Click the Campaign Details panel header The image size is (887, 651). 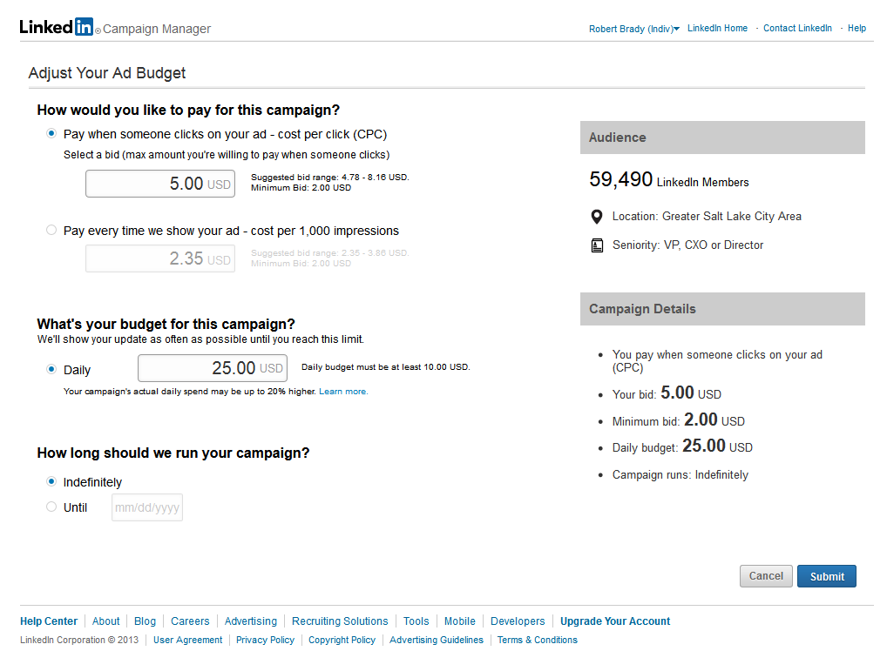[x=722, y=309]
